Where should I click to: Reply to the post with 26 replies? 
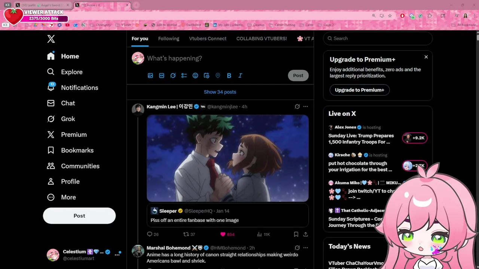[153, 234]
